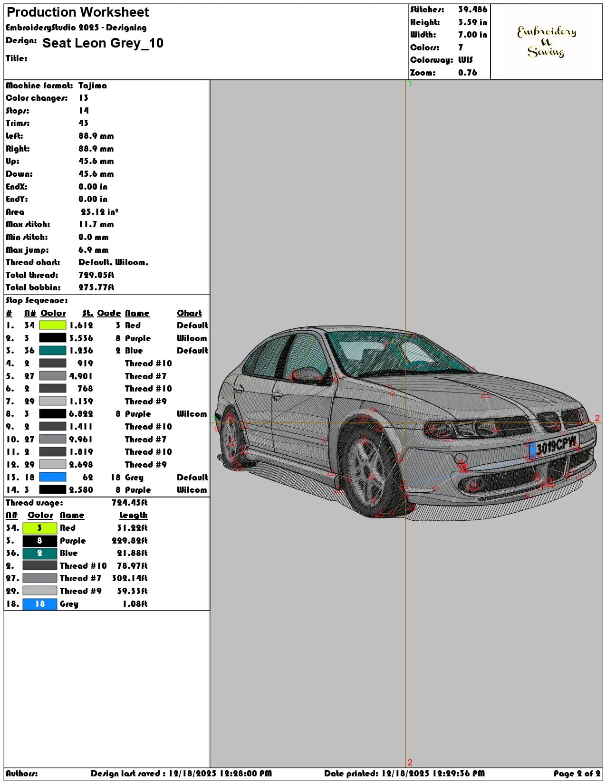Click black swatch in stop sequence row 2
The height and width of the screenshot is (784, 606).
coord(52,338)
